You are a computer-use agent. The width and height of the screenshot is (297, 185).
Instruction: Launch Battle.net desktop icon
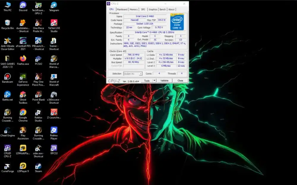click(7, 96)
